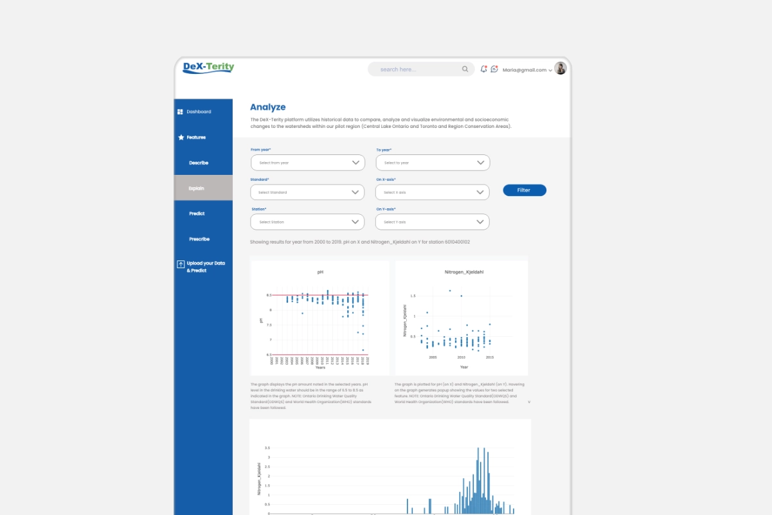Open the On X-axis dropdown
Viewport: 772px width, 515px height.
click(x=433, y=192)
